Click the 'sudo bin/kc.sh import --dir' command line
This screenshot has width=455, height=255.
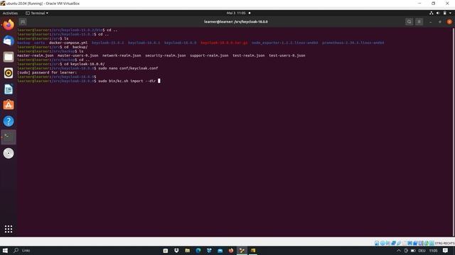127,81
